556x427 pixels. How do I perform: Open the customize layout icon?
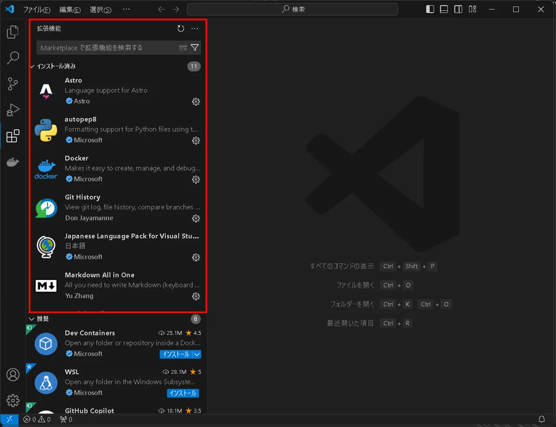pyautogui.click(x=473, y=9)
